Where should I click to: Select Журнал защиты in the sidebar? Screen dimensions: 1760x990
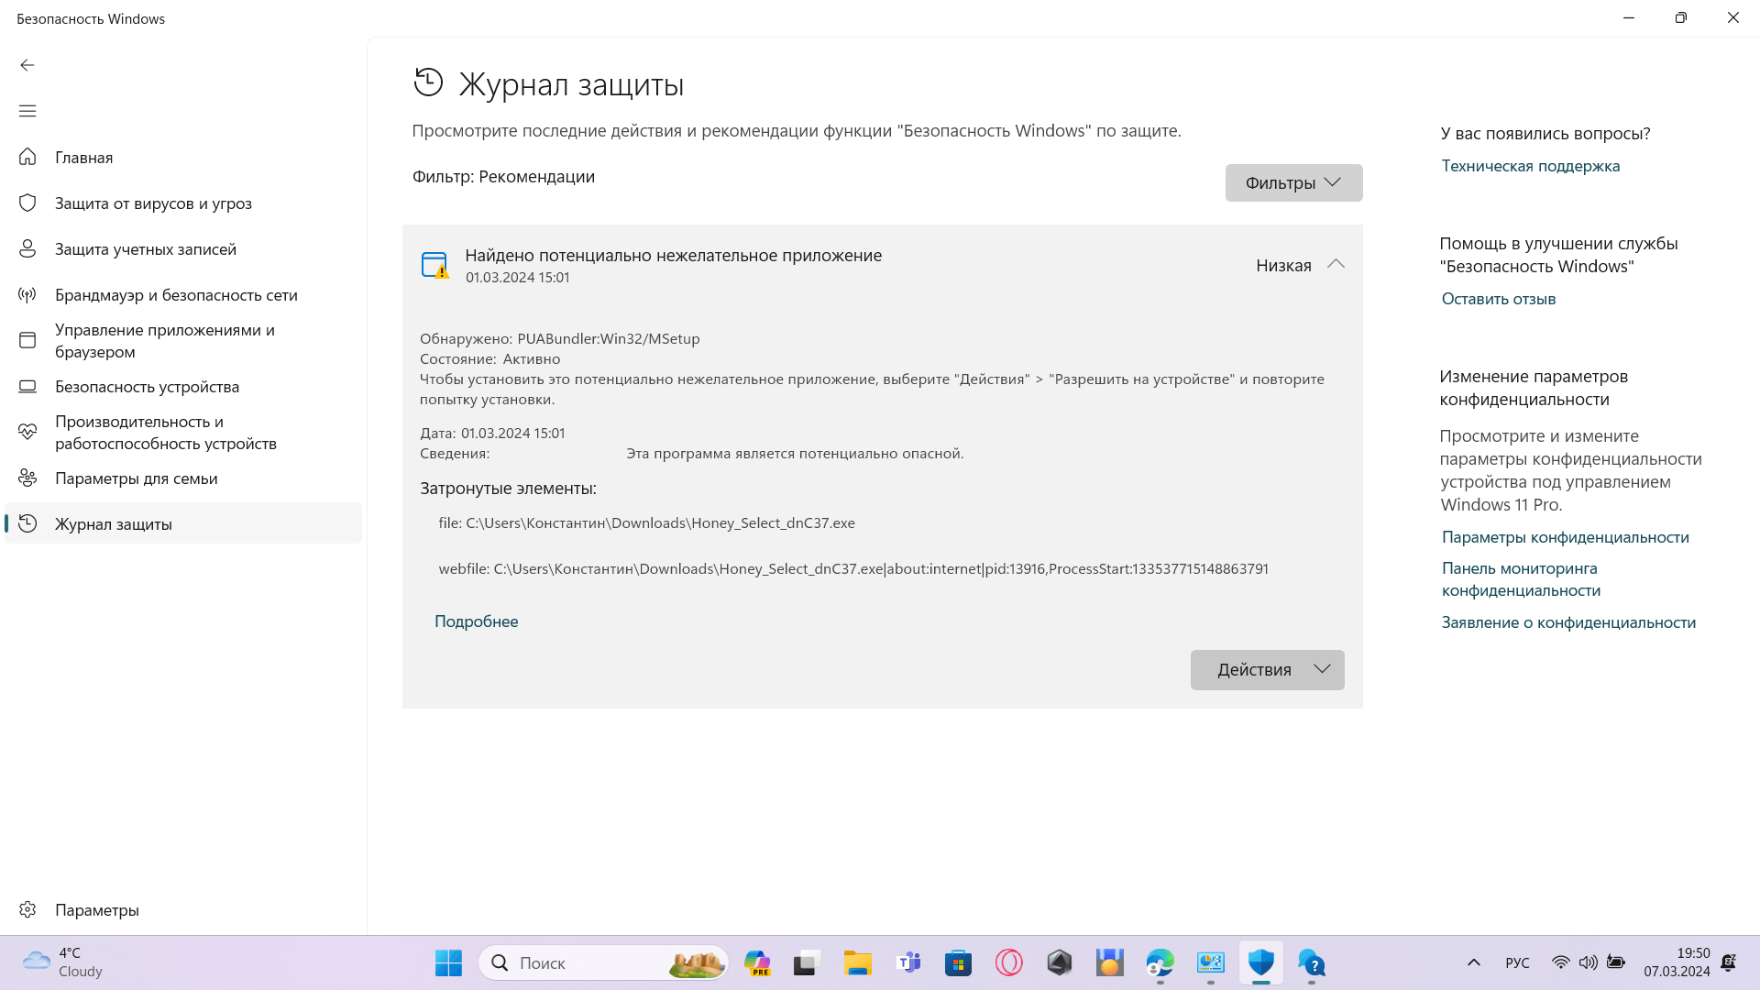[x=183, y=523]
